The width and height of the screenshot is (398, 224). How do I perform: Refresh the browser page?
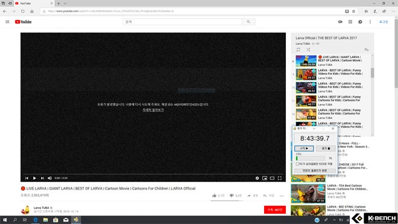pyautogui.click(x=23, y=11)
